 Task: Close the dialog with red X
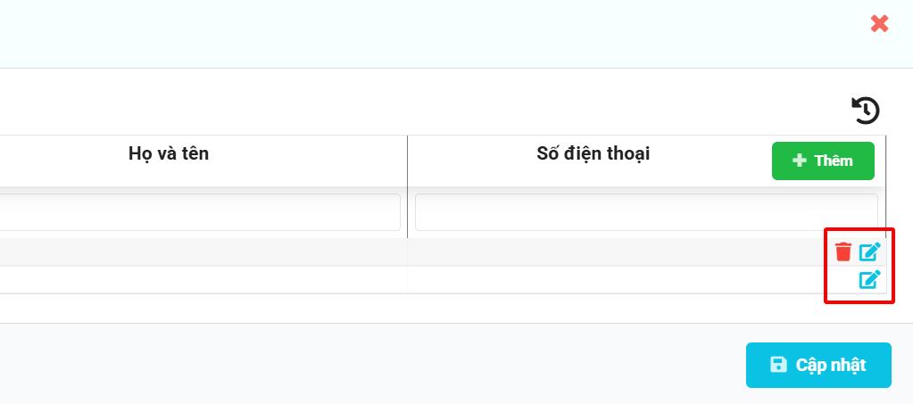tap(879, 24)
